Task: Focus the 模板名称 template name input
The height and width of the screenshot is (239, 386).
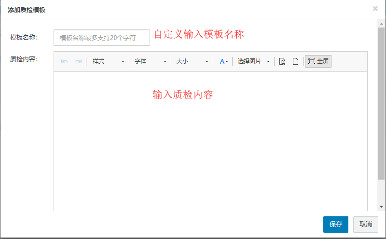Action: (x=102, y=38)
